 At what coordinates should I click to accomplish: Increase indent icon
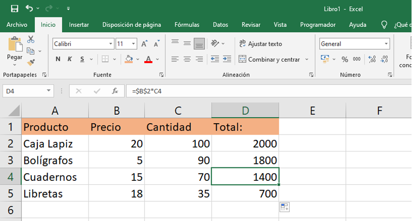click(227, 59)
